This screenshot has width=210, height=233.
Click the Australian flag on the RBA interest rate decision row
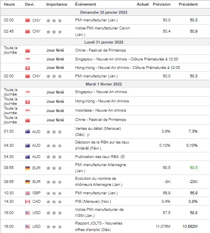click(x=27, y=146)
